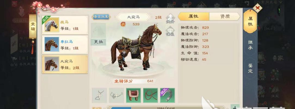Select 枣红马 mount in the list
This screenshot has height=109, width=295.
coord(65,45)
